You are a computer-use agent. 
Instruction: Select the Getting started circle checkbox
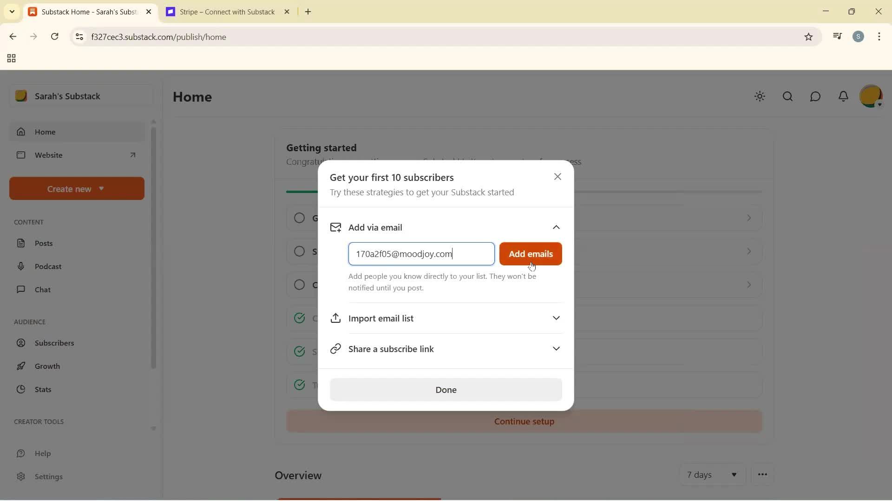coord(300,218)
